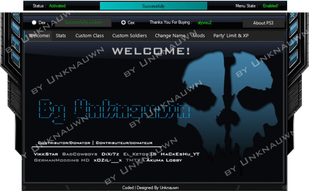Click contributor name DiXi7z

(x=110, y=154)
